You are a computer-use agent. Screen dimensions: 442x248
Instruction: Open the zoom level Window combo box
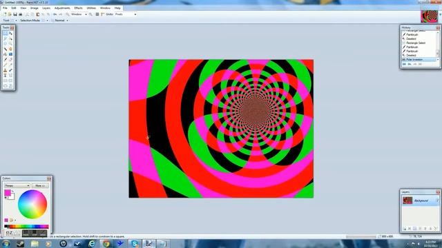pyautogui.click(x=79, y=14)
